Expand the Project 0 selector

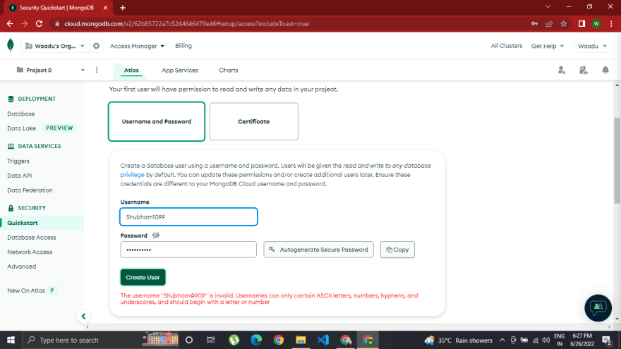coord(50,70)
